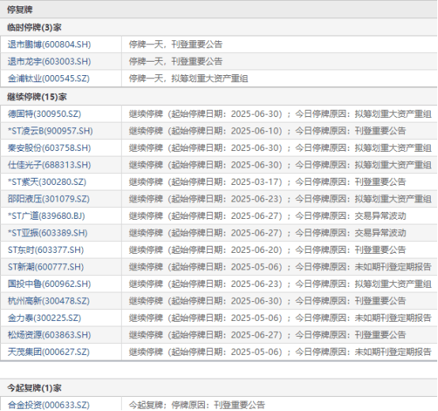Select 金力泰 reason 未如期刊登定期报告 text
The image size is (438, 411).
click(393, 319)
